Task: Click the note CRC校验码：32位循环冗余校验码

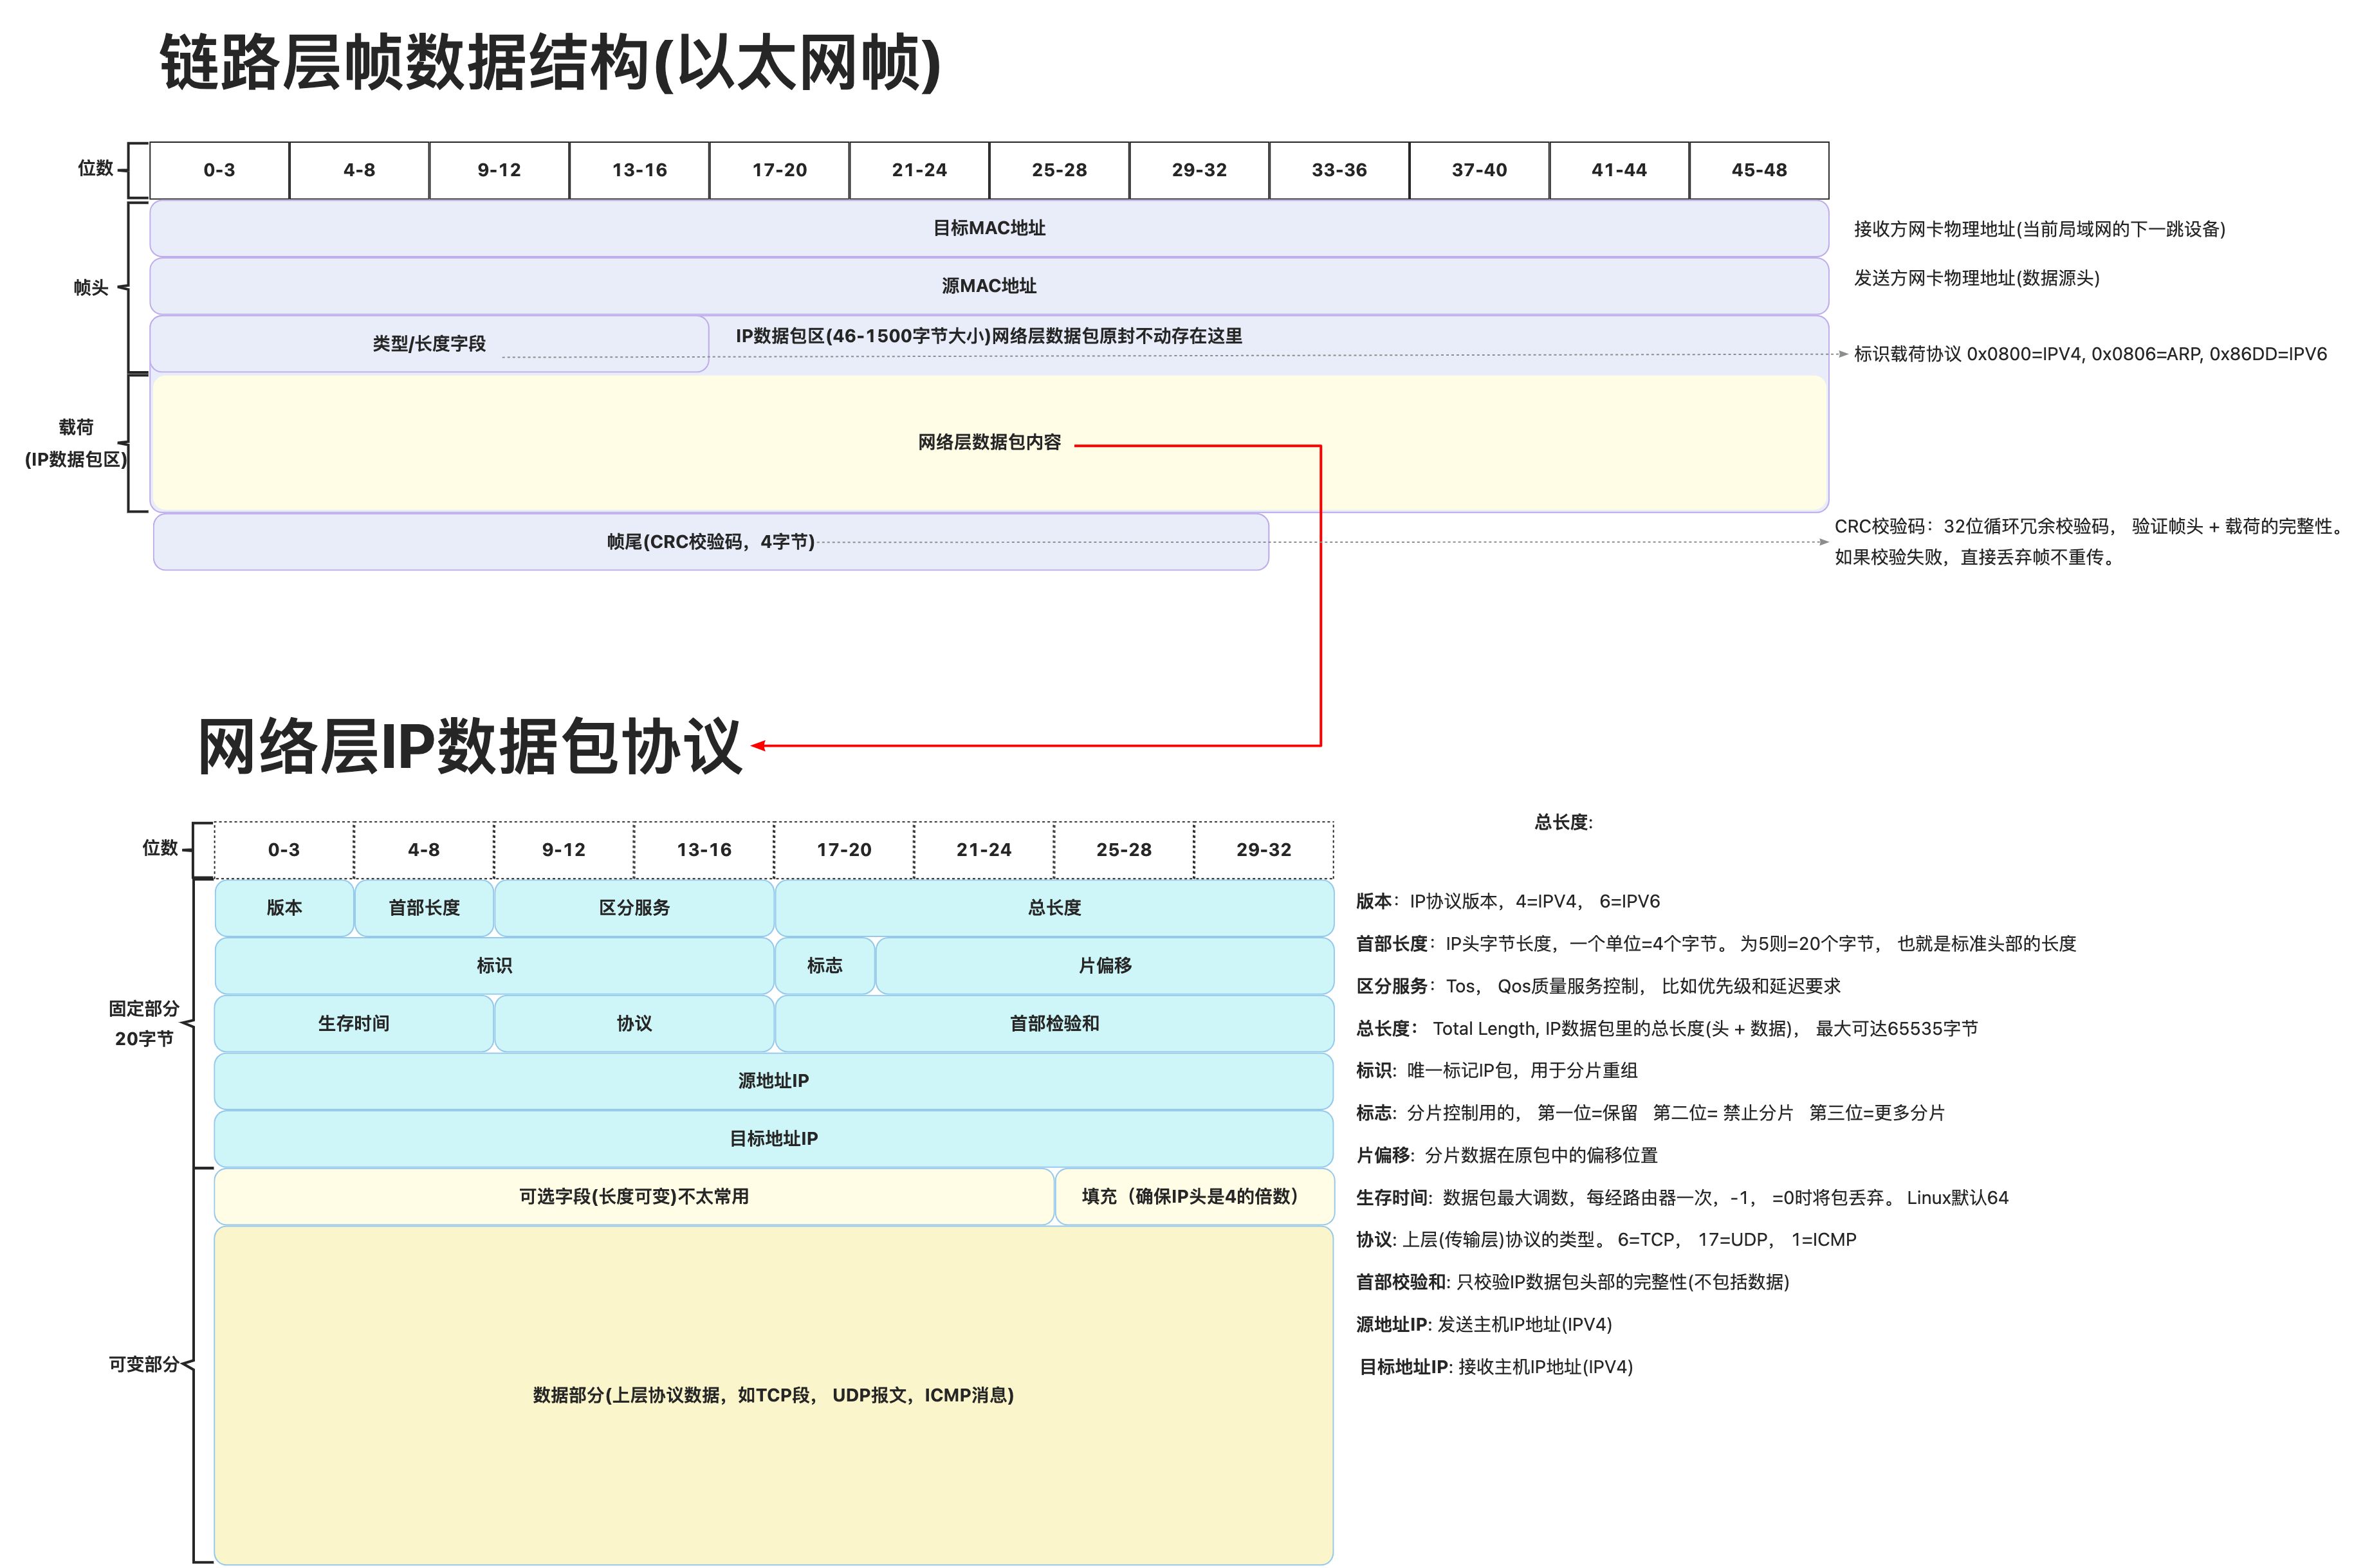Action: point(2090,526)
